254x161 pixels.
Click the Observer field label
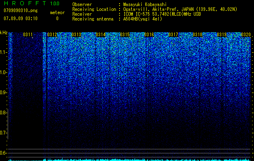click(82, 4)
